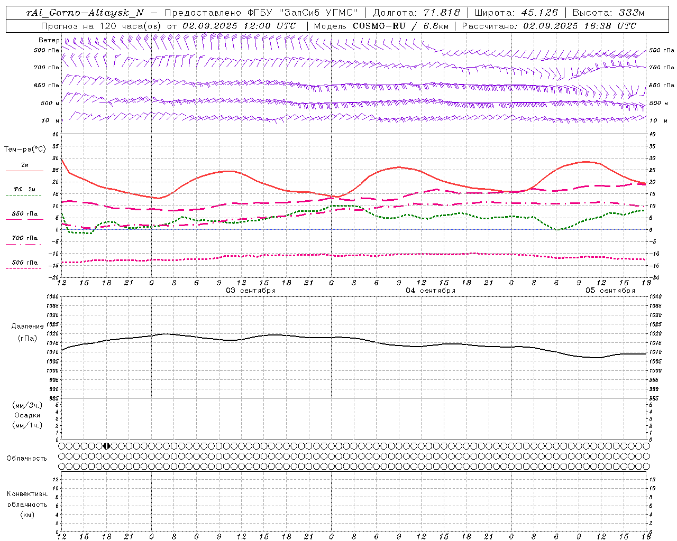
Task: Click the (мм/1ч.) precipitation unit label
Action: [x=28, y=425]
